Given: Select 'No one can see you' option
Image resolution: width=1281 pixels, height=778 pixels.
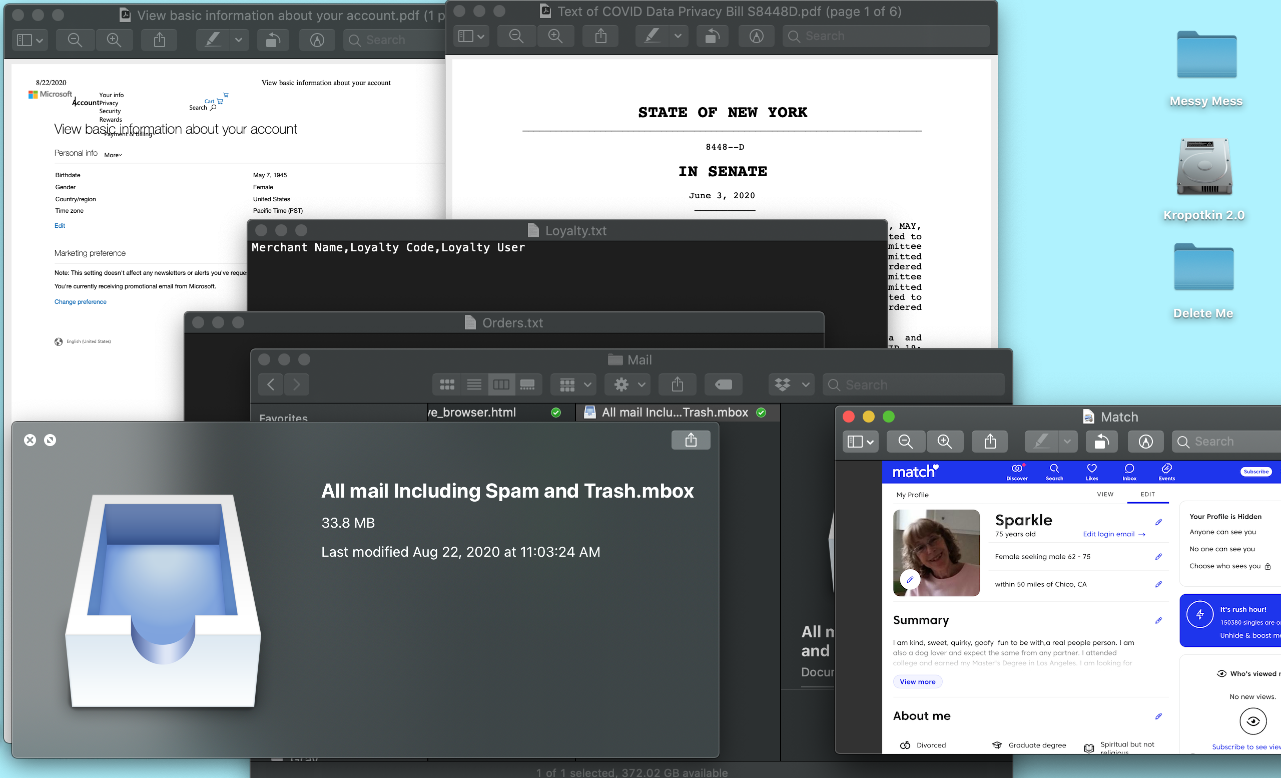Looking at the screenshot, I should pyautogui.click(x=1221, y=549).
